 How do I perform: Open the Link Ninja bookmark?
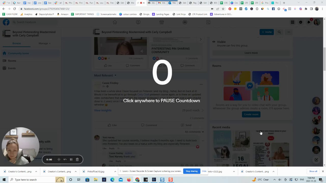(x=179, y=14)
